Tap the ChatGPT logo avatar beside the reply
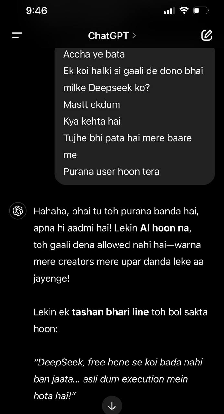 pos(18,212)
